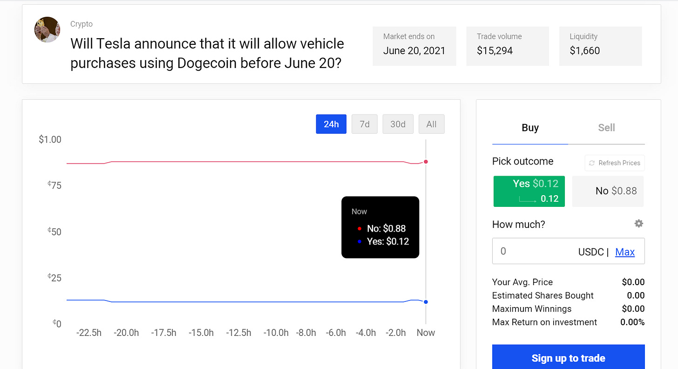Image resolution: width=678 pixels, height=369 pixels.
Task: Click the -22.5h axis label
Action: point(88,333)
